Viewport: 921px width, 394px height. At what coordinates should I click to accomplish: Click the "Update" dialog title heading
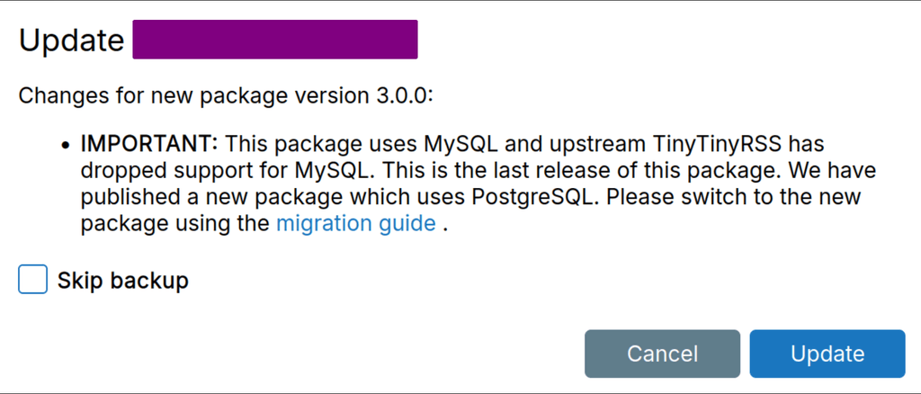pos(71,40)
